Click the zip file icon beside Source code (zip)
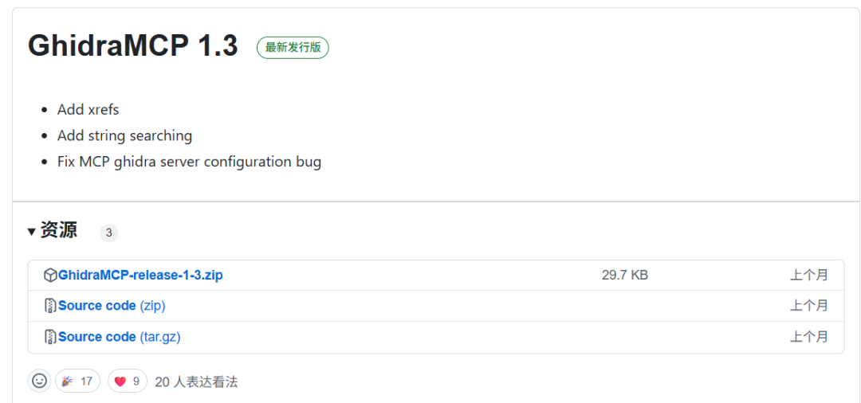 point(50,306)
